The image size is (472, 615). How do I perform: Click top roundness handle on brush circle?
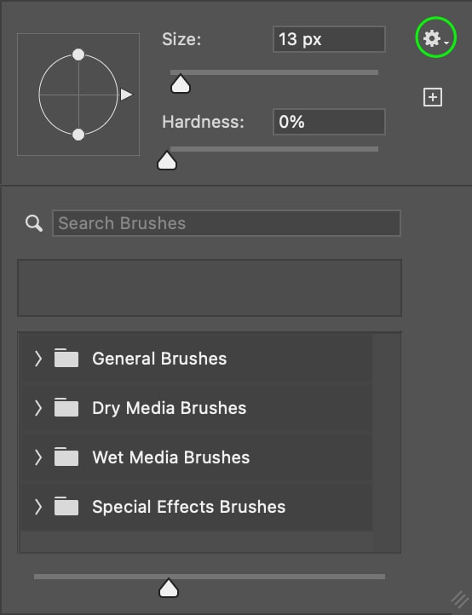(78, 55)
